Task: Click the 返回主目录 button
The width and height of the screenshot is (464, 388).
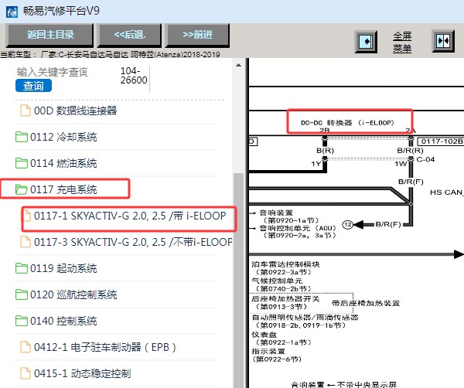Action: point(49,35)
